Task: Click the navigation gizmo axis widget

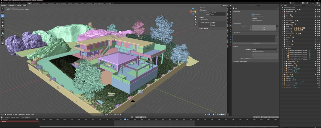Action: tap(193, 11)
